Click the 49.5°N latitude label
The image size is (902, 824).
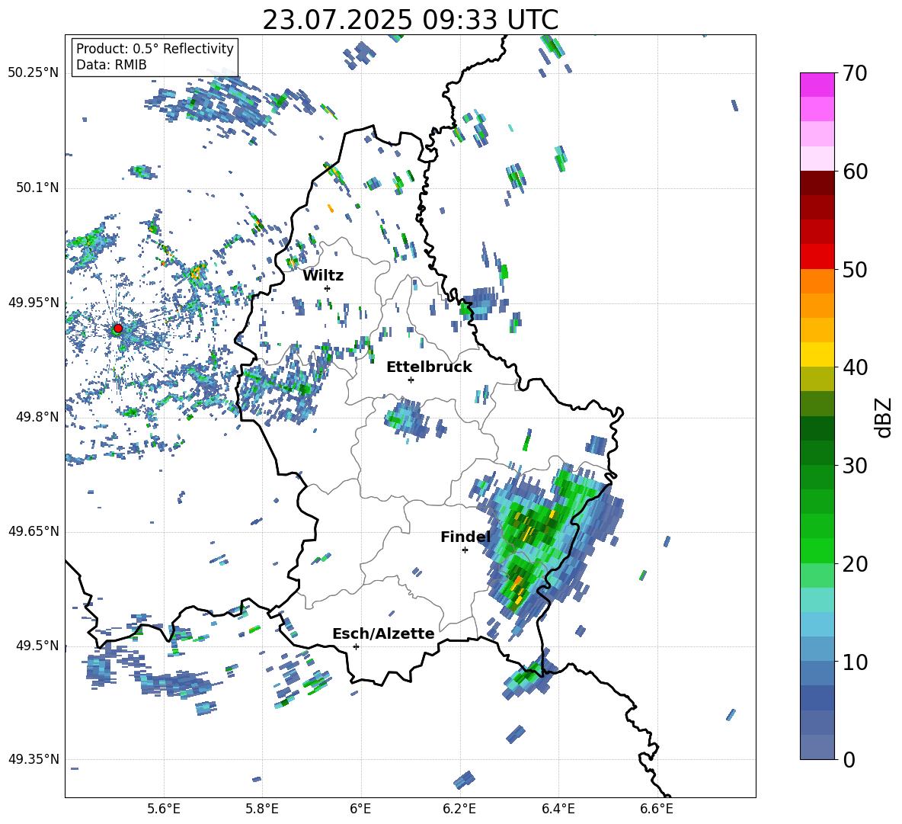click(x=37, y=646)
